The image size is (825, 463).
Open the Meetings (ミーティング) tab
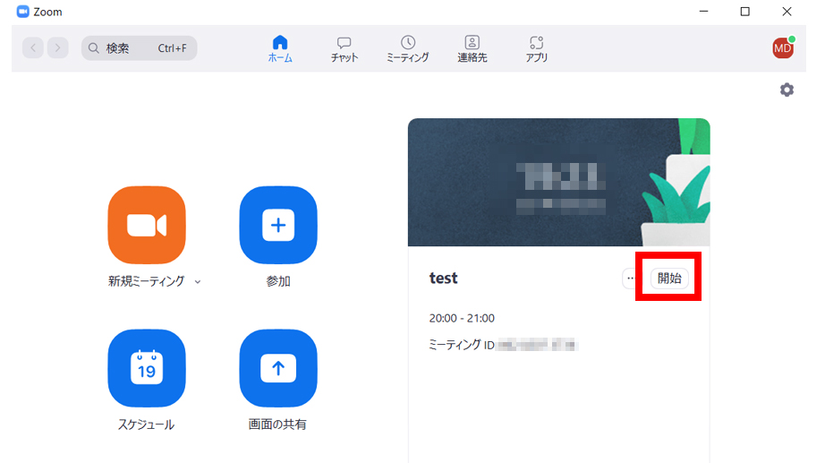click(x=408, y=48)
